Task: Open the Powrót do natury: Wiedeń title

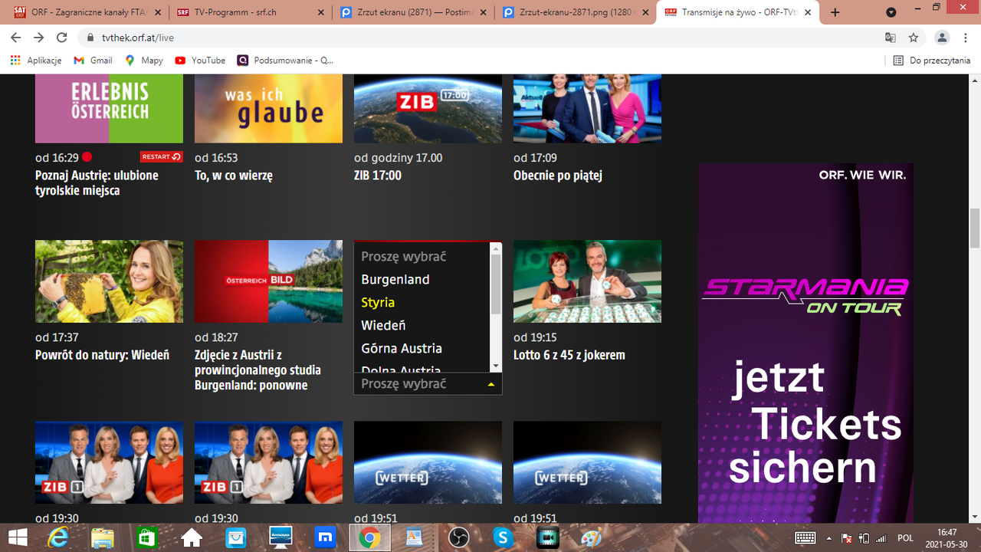Action: (x=102, y=355)
